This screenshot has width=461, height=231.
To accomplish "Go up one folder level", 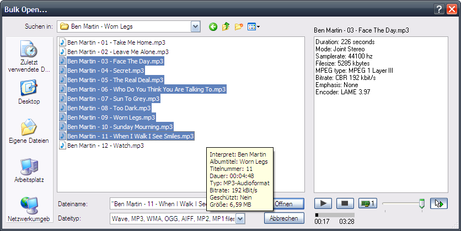I will 226,27.
